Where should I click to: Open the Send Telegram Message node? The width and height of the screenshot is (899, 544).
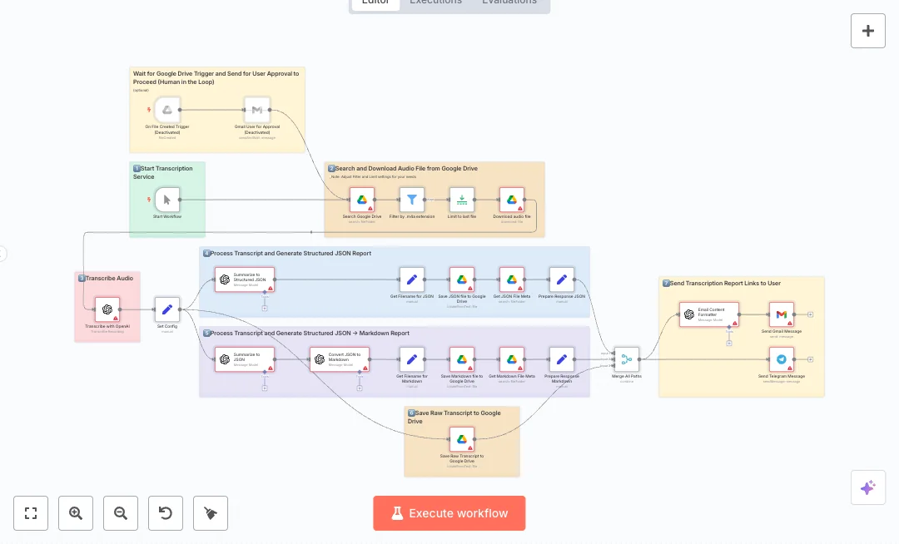[781, 359]
